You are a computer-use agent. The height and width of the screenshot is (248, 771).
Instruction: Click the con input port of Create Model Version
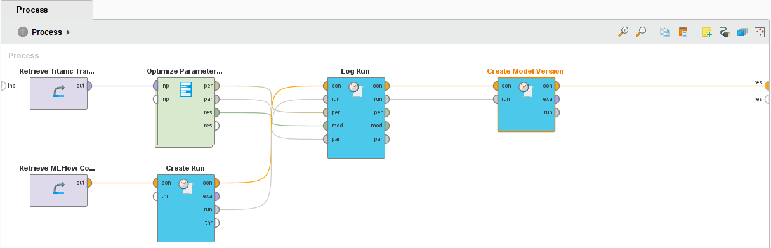[x=496, y=86]
